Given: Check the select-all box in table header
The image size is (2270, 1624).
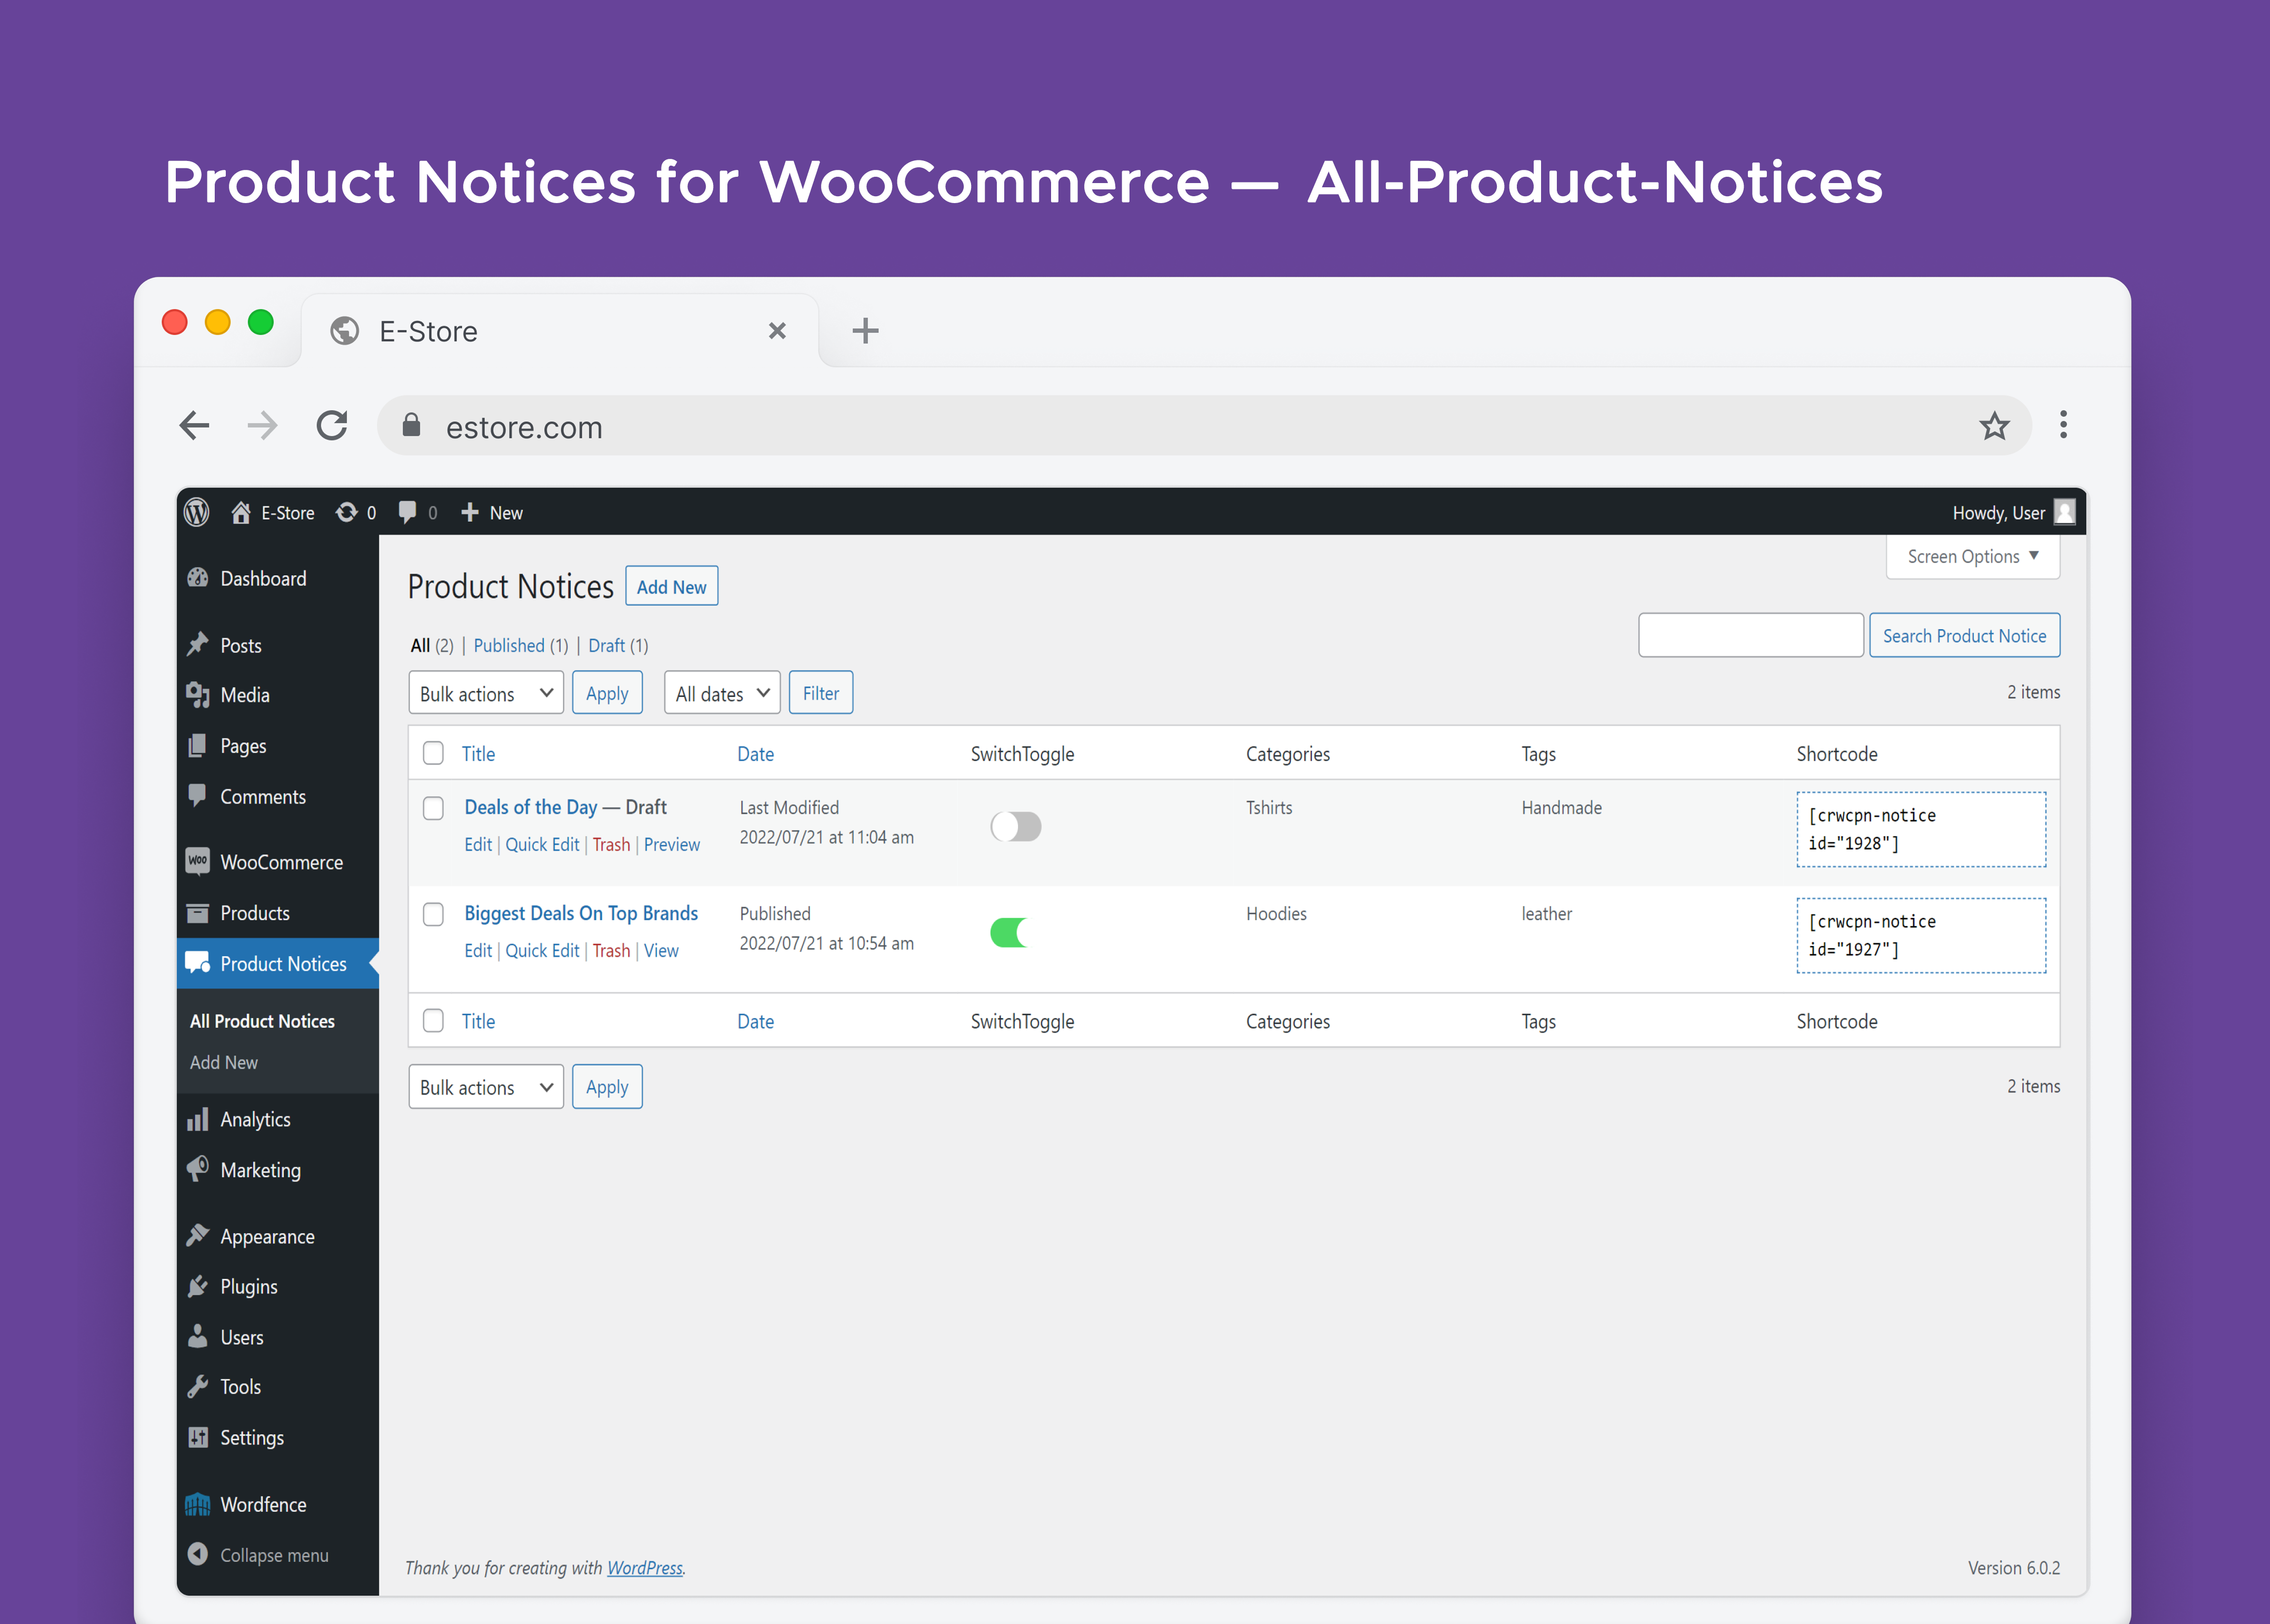Looking at the screenshot, I should [x=433, y=753].
